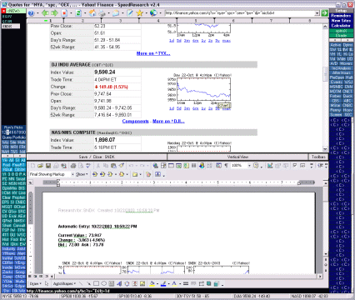This screenshot has width=355, height=300.
Task: Click the Insert WordArt icon
Action: (x=119, y=283)
